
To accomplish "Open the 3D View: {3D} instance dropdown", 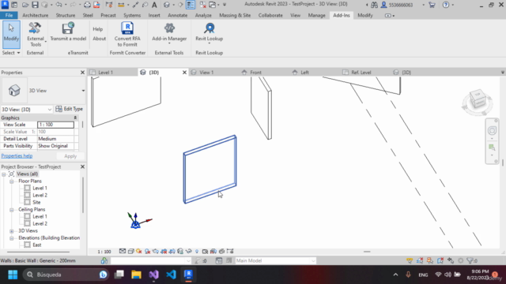I will pyautogui.click(x=49, y=110).
